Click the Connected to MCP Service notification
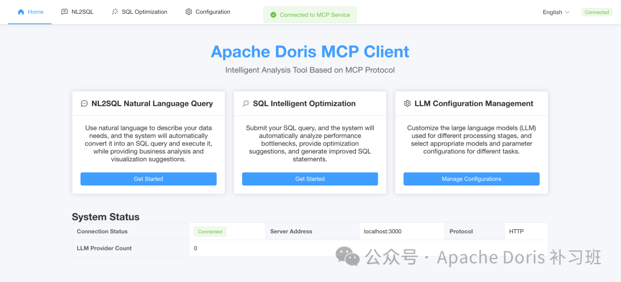 tap(310, 15)
